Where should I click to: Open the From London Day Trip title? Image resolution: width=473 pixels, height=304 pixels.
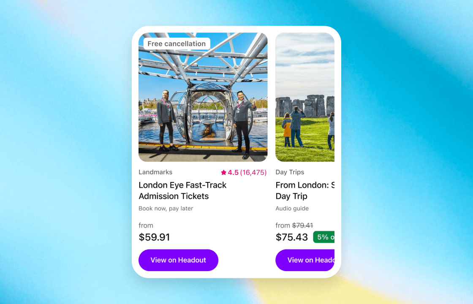pyautogui.click(x=305, y=190)
